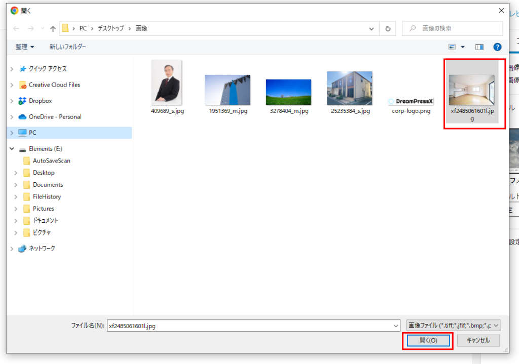Expand the クイック アクセス tree node
This screenshot has height=364, width=519.
(x=12, y=69)
